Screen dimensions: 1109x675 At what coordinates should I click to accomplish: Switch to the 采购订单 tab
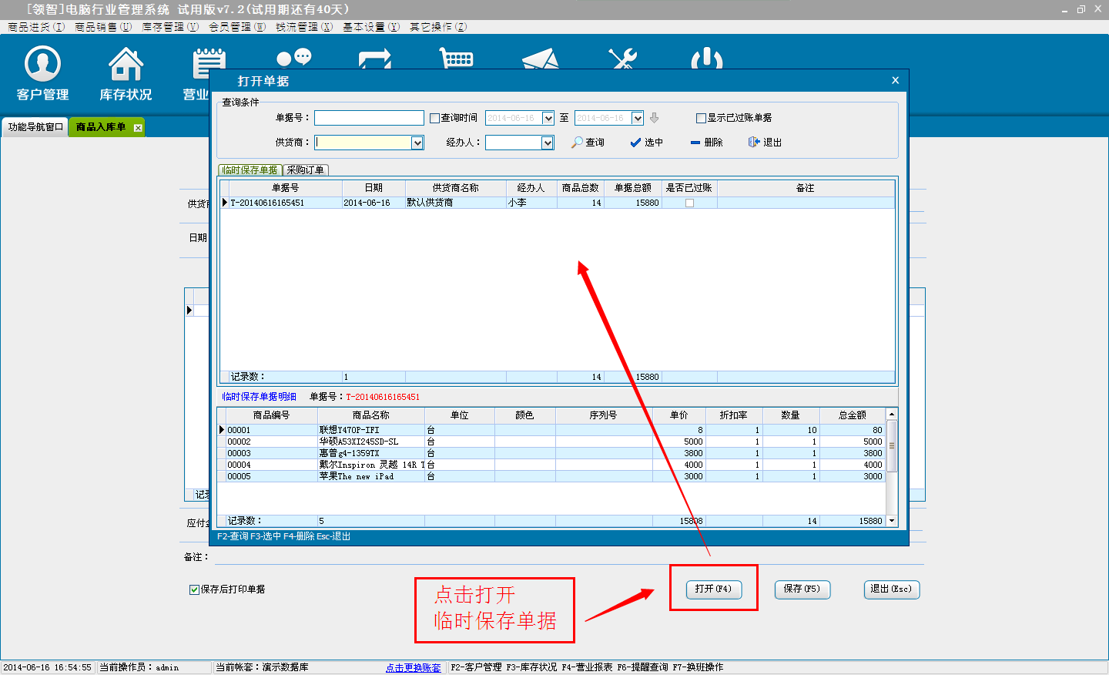[x=305, y=170]
